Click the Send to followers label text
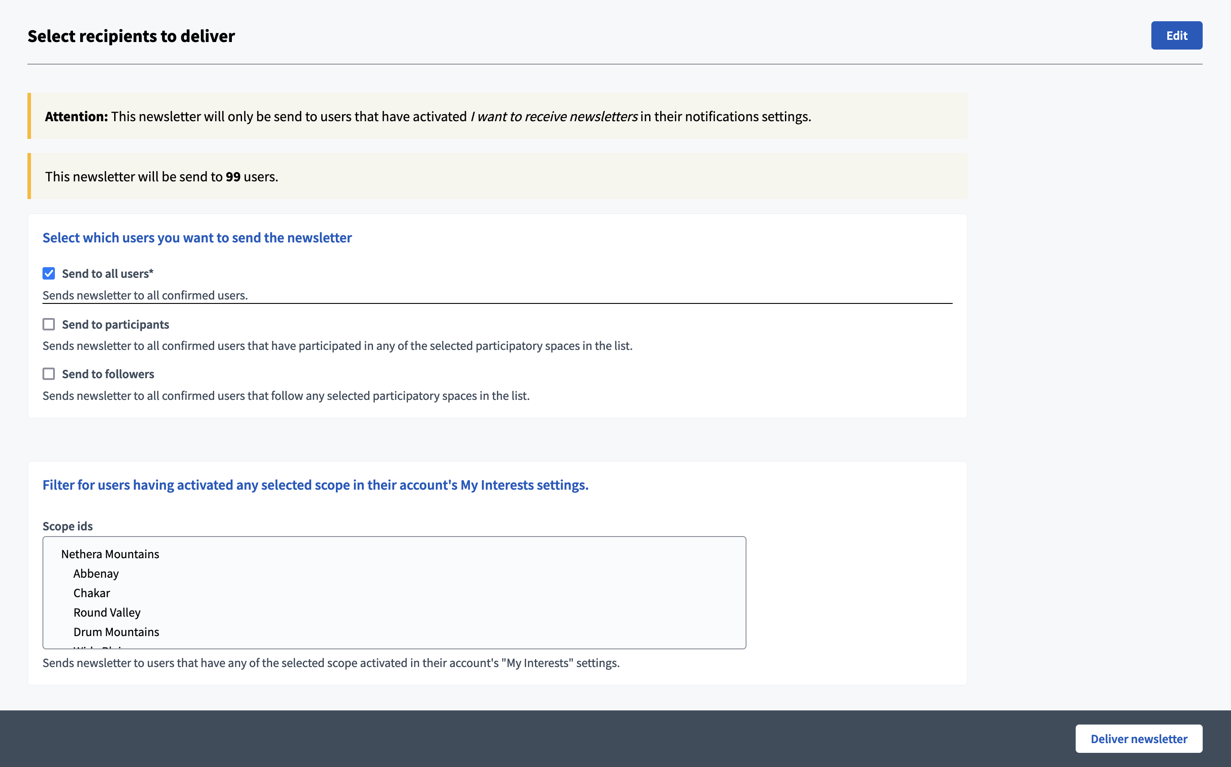 pos(108,374)
